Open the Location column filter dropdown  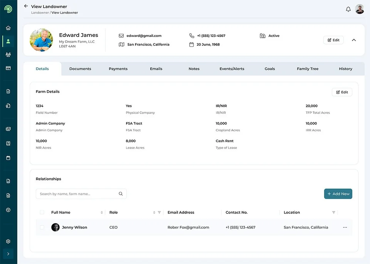tap(333, 212)
